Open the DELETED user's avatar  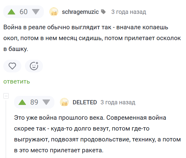click(64, 102)
